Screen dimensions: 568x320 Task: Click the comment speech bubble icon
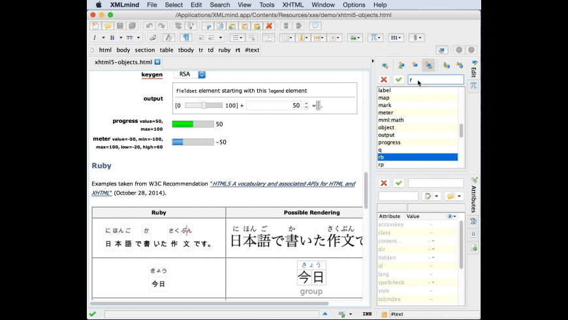point(315,26)
